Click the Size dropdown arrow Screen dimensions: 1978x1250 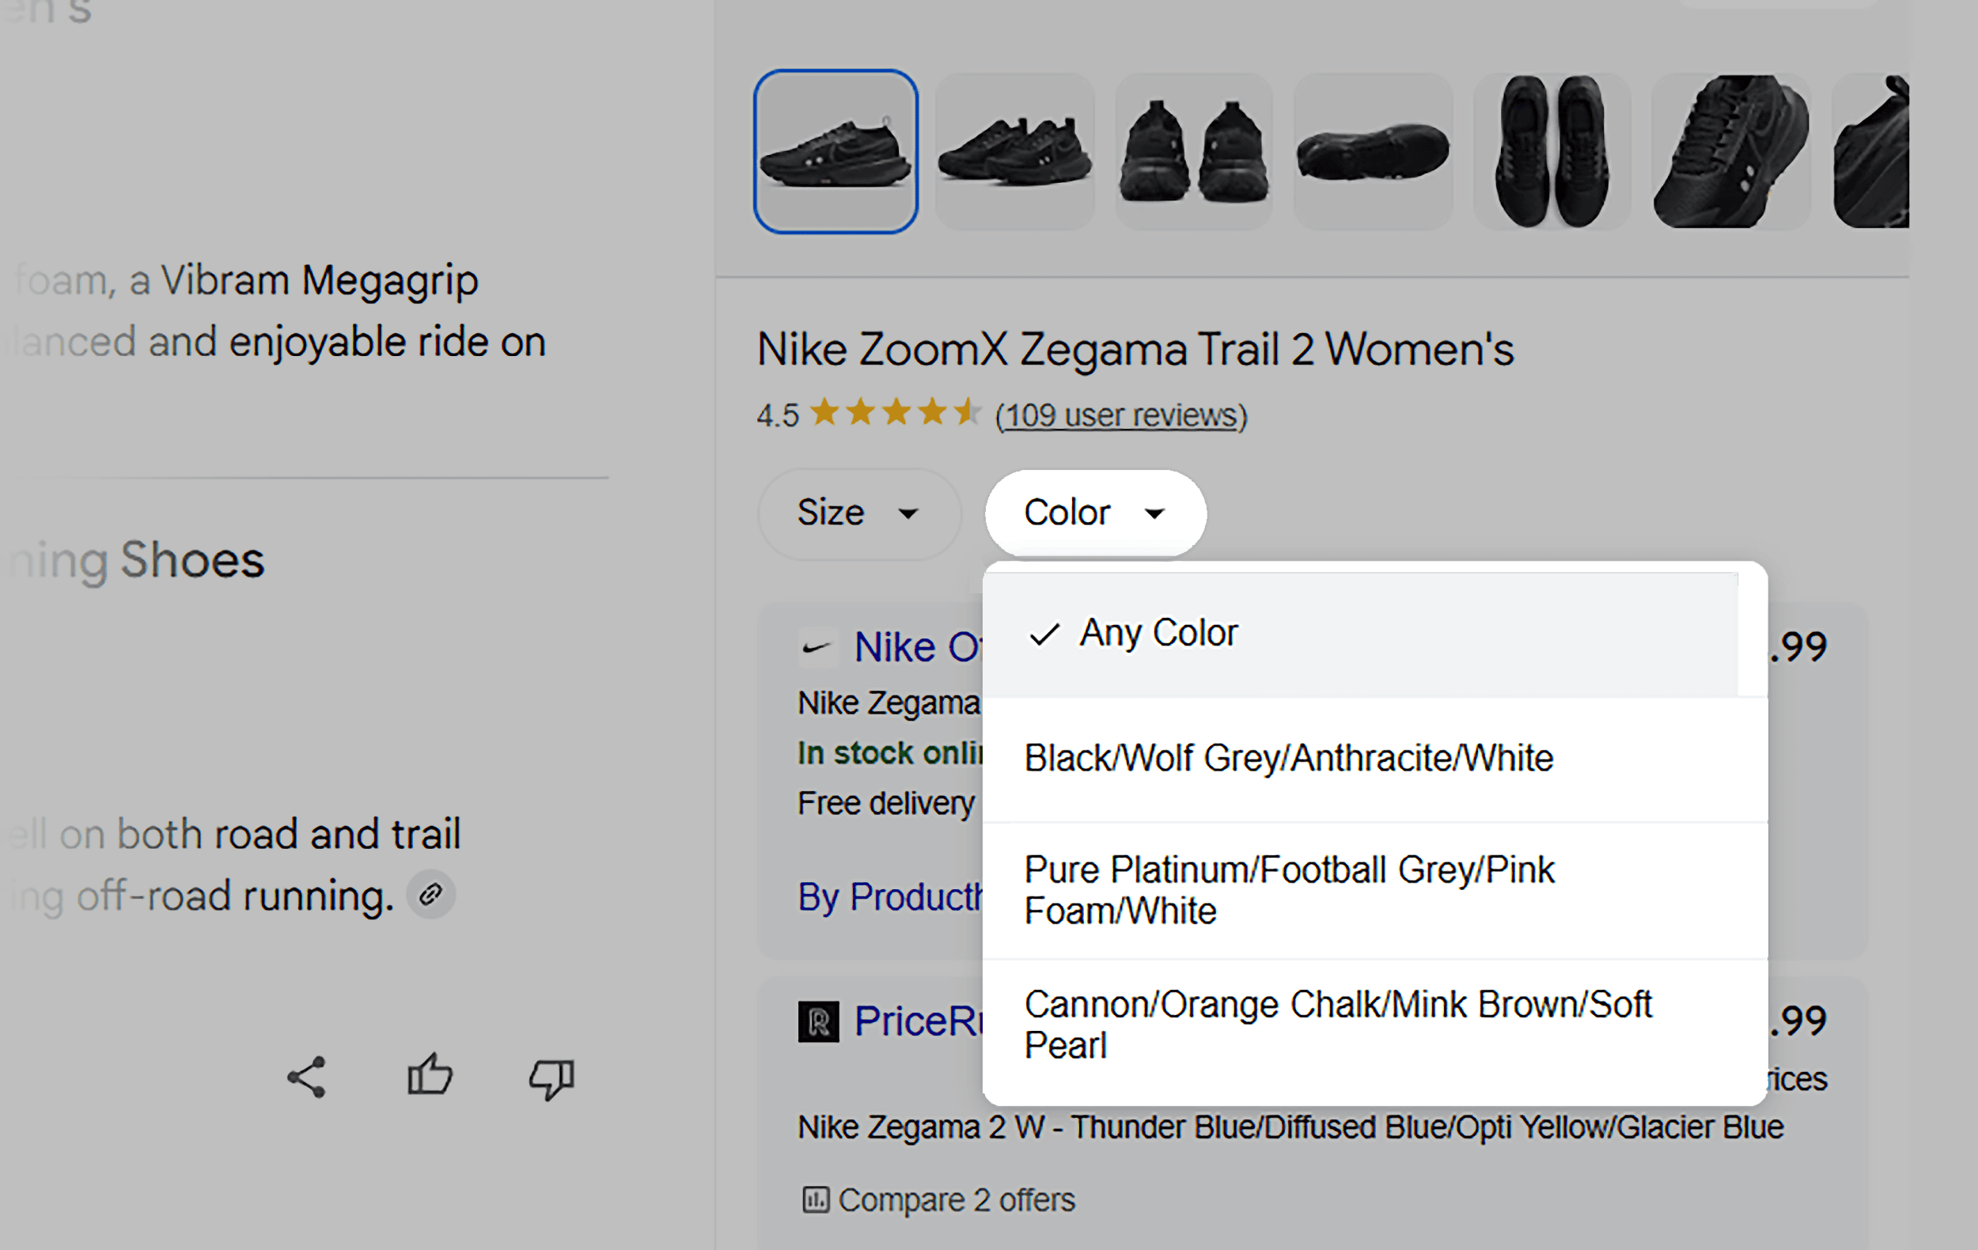(x=908, y=515)
